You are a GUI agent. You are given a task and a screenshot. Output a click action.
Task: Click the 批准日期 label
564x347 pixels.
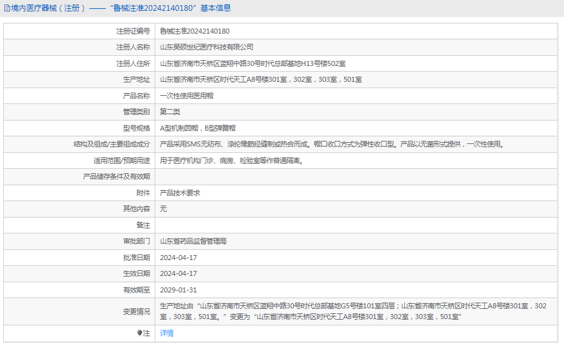coord(136,258)
